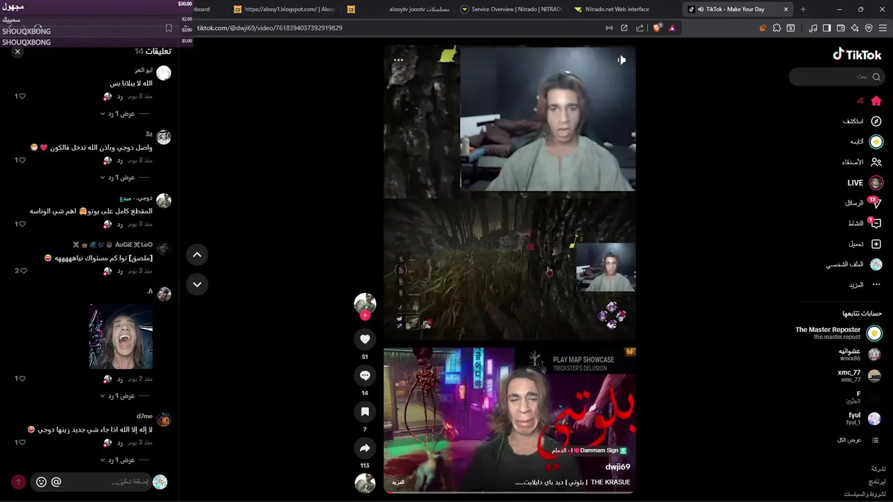The height and width of the screenshot is (502, 893).
Task: Close the comments panel with X
Action: (x=17, y=52)
